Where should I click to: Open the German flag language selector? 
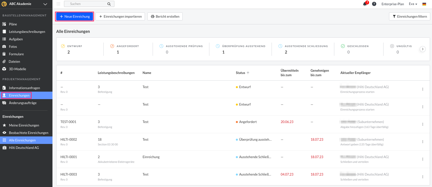coord(424,4)
